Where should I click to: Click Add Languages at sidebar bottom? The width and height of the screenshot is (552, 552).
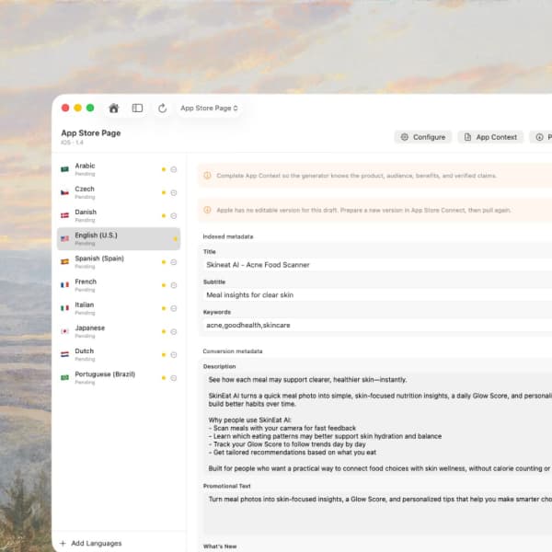pos(91,543)
